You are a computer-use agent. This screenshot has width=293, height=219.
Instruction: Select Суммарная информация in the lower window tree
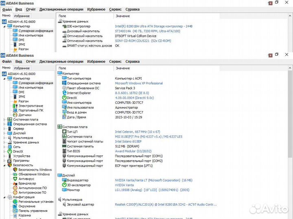(36, 83)
